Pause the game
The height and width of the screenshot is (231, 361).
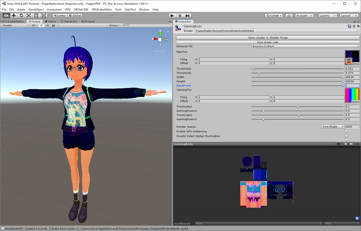click(x=180, y=15)
